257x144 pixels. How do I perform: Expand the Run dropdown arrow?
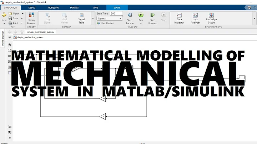tap(141, 24)
